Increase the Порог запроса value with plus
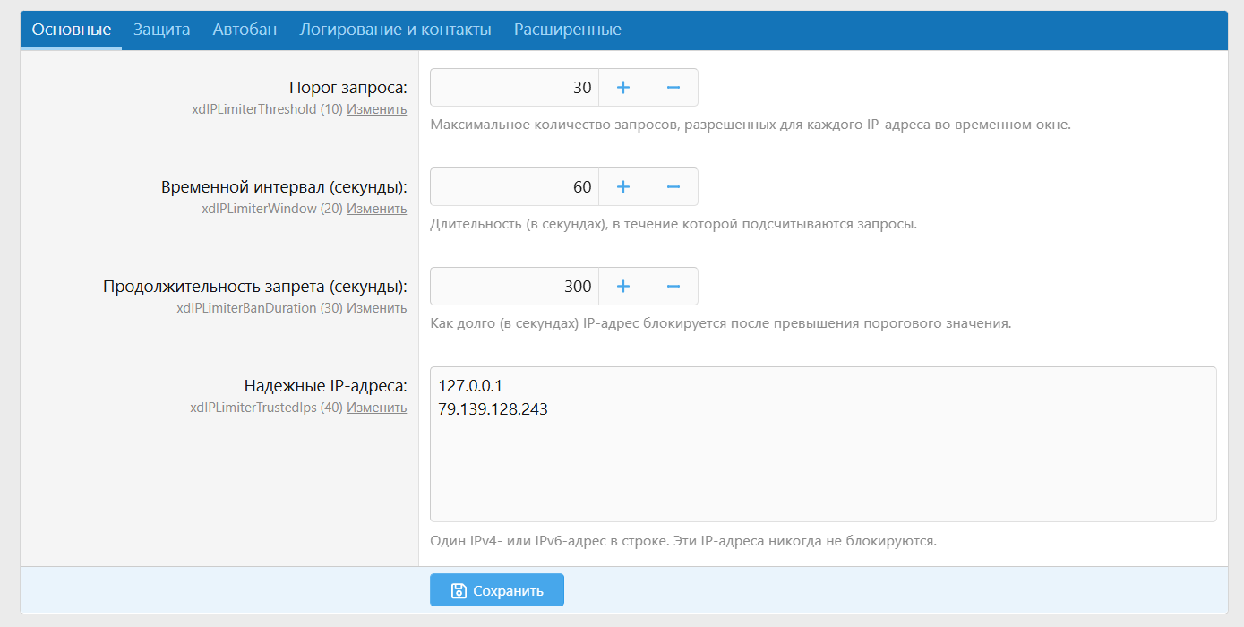The image size is (1244, 627). 623,88
